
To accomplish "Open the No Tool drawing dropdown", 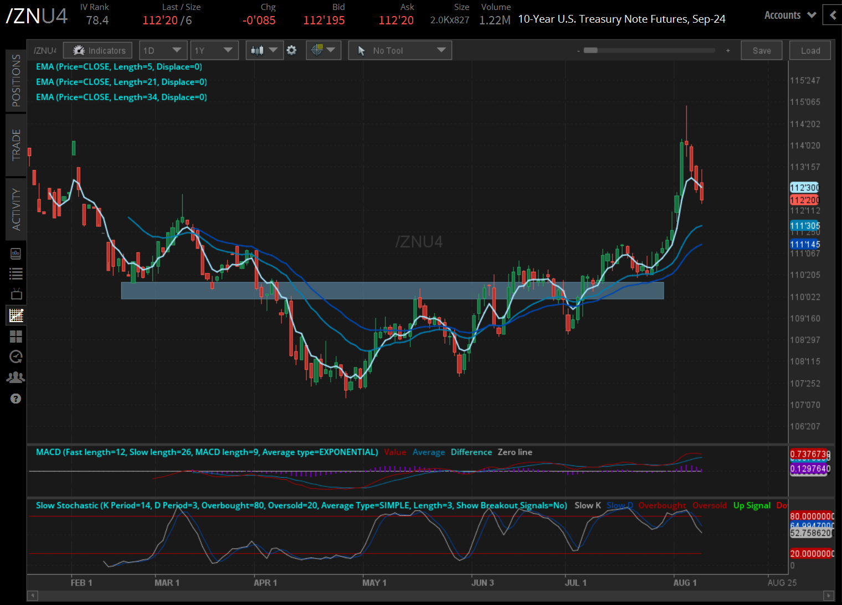I will (x=400, y=50).
